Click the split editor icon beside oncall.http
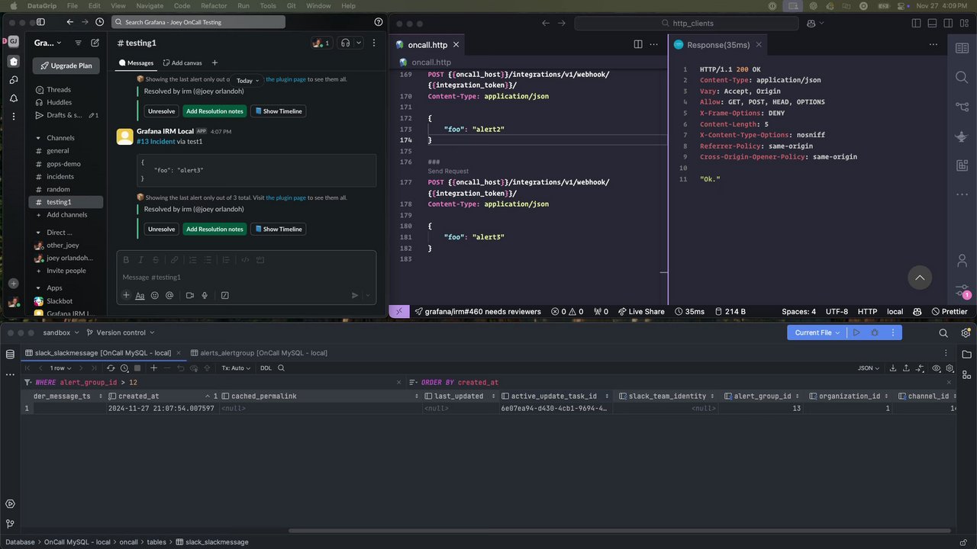The height and width of the screenshot is (549, 977). (638, 44)
